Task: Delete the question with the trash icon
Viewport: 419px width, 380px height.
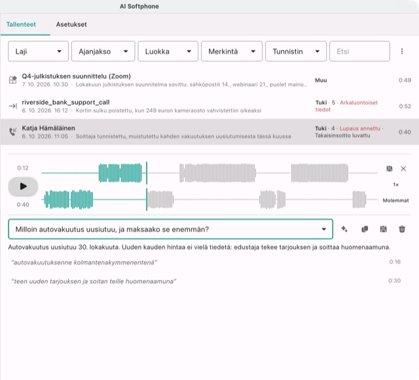Action: pyautogui.click(x=402, y=229)
